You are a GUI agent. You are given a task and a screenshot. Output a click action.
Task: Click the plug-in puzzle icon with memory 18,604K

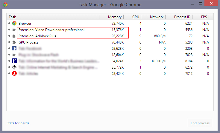[14, 55]
